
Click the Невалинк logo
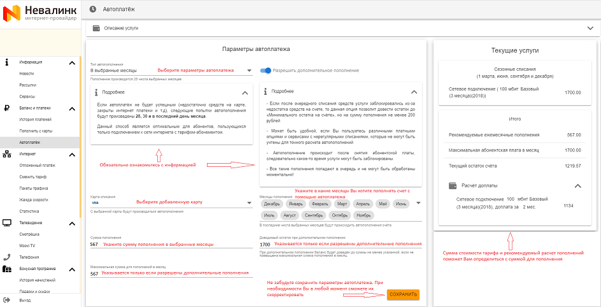(x=39, y=13)
